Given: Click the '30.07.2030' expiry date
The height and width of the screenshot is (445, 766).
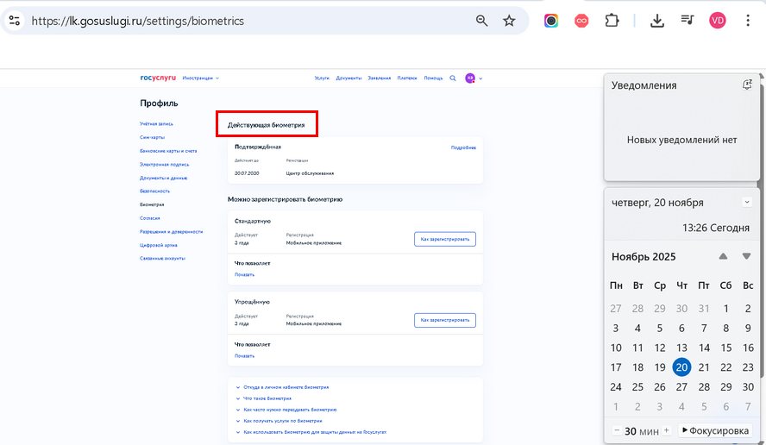Looking at the screenshot, I should [x=247, y=173].
